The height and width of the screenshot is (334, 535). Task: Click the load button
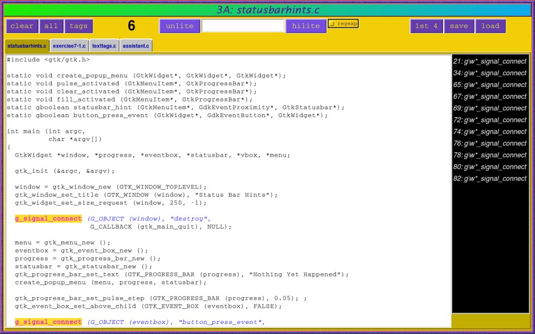(x=490, y=26)
